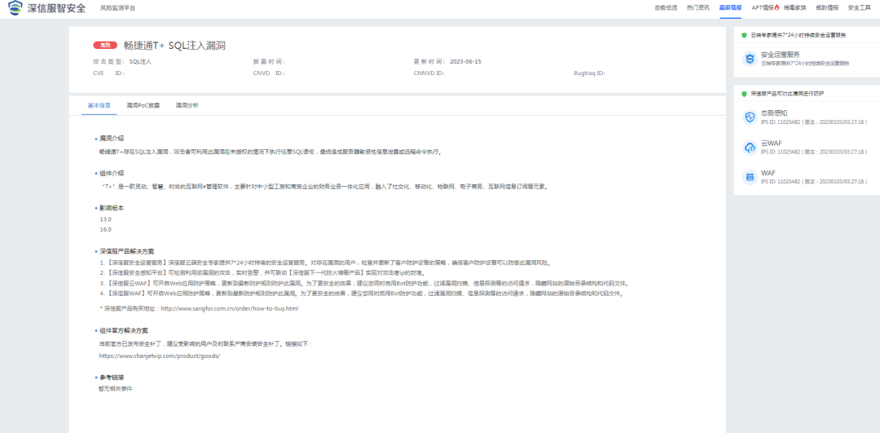Click the update date 2023-06-15
Viewport: 880px width, 433px height.
[466, 62]
